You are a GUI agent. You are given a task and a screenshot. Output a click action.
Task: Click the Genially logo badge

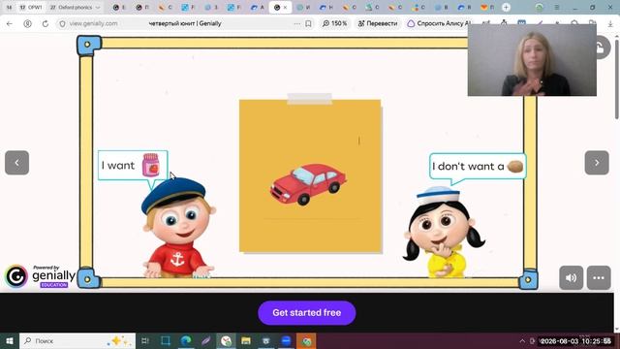tap(40, 276)
